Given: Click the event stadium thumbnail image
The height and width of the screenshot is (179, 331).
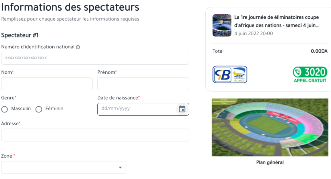Looking at the screenshot, I should tap(222, 25).
